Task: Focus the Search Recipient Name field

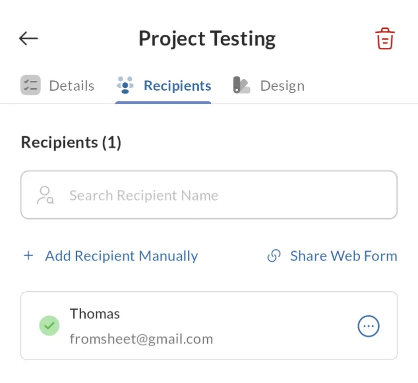Action: [219, 195]
